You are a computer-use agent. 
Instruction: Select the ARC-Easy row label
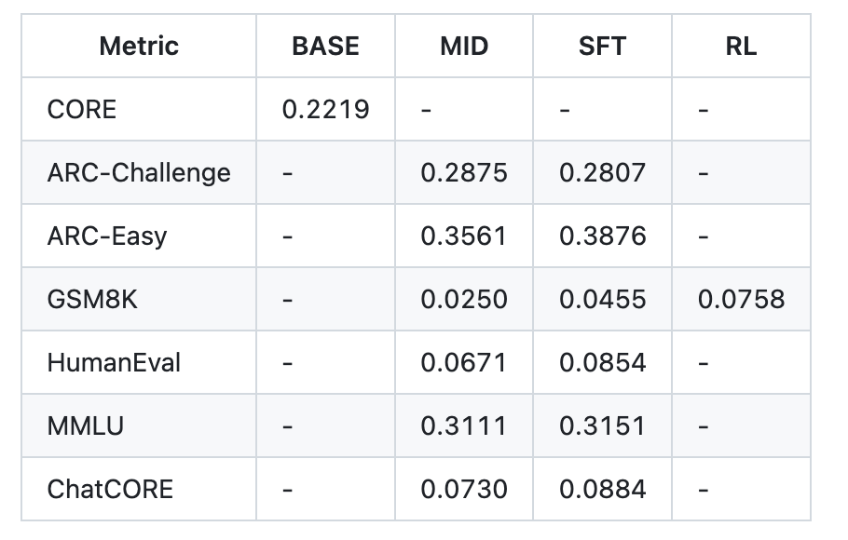point(107,236)
